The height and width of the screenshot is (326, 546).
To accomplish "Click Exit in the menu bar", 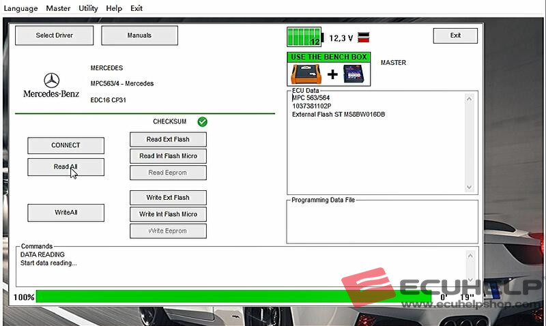I will click(136, 8).
